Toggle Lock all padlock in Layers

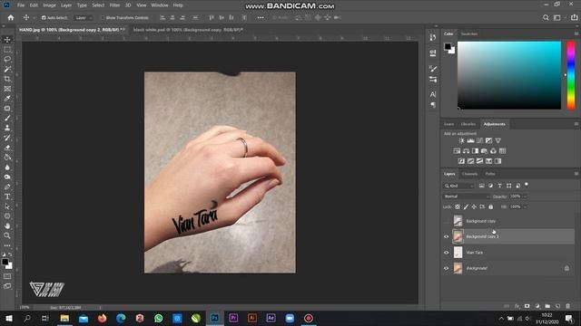(x=491, y=207)
